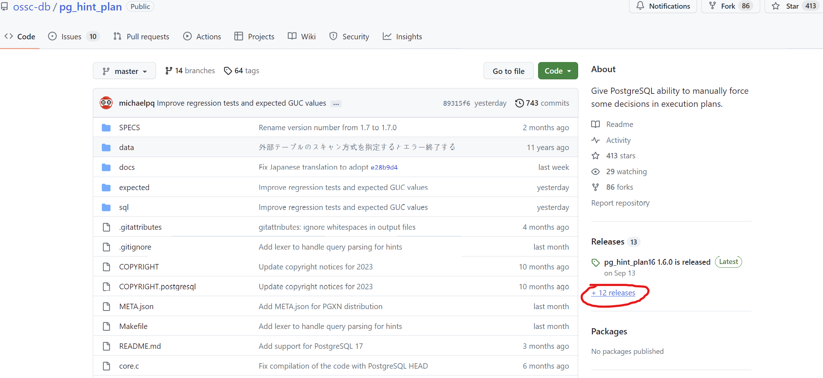Image resolution: width=823 pixels, height=378 pixels.
Task: Star the repository using the star icon
Action: click(x=776, y=6)
